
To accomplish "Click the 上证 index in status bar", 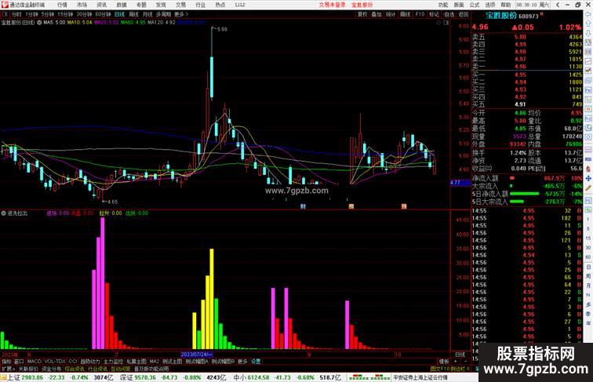I will (14, 377).
